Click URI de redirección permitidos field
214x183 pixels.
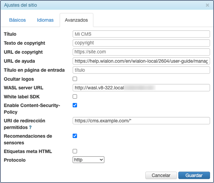(x=141, y=121)
